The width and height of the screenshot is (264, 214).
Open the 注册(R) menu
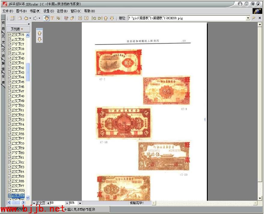62,11
